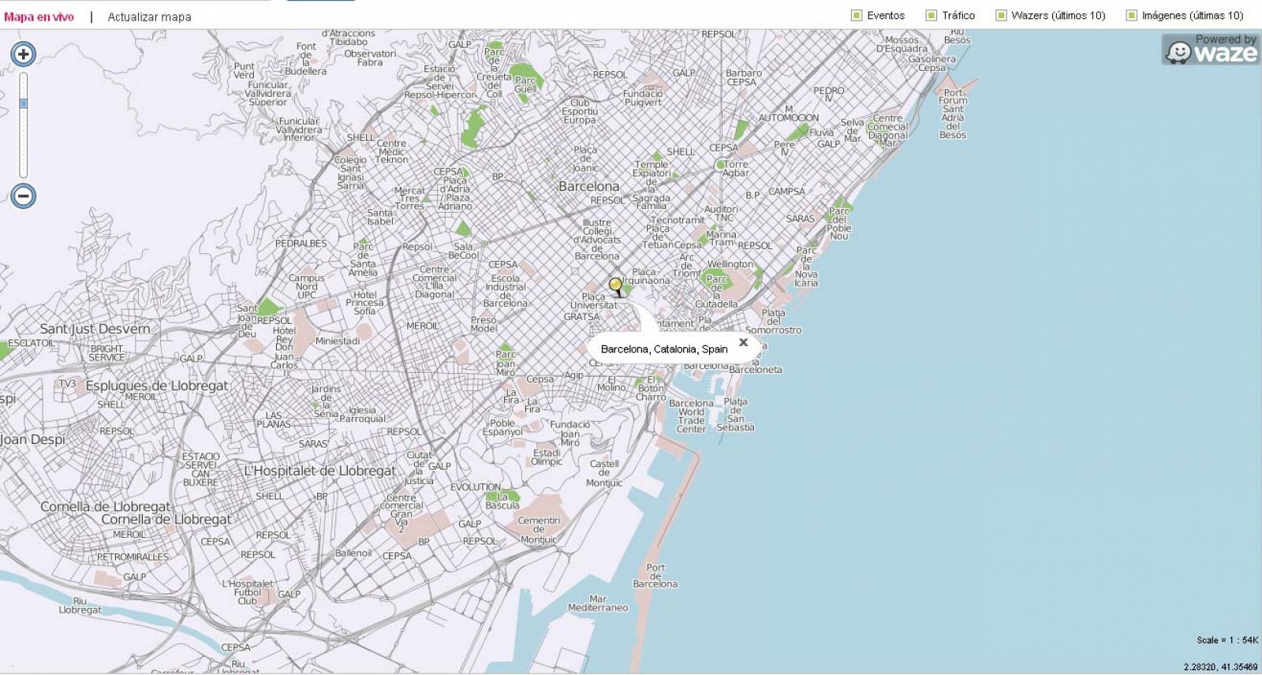Viewport: 1262px width, 675px height.
Task: Click the Poble Espanyol label
Action: coord(502,427)
